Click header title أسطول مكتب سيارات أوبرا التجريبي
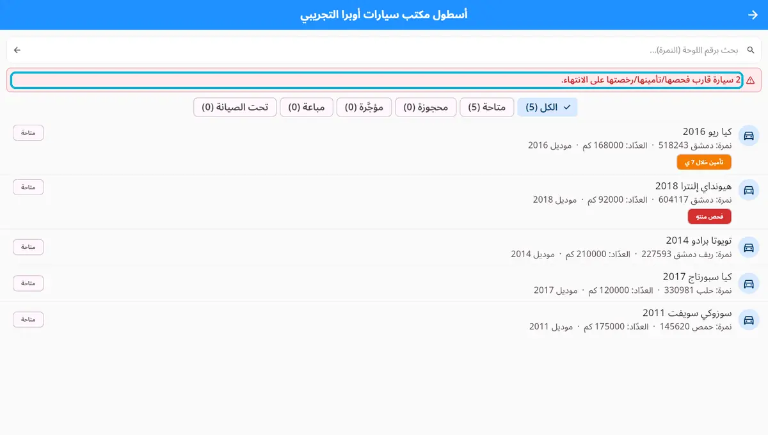The width and height of the screenshot is (768, 435). click(384, 14)
